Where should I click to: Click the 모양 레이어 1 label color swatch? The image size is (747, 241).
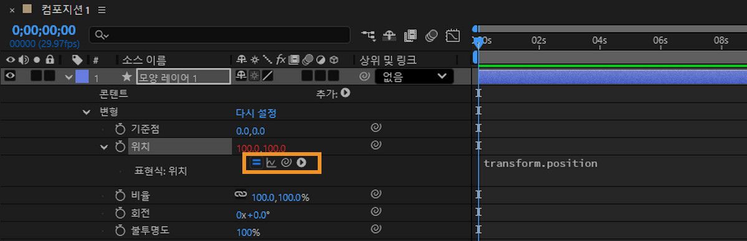(x=82, y=76)
